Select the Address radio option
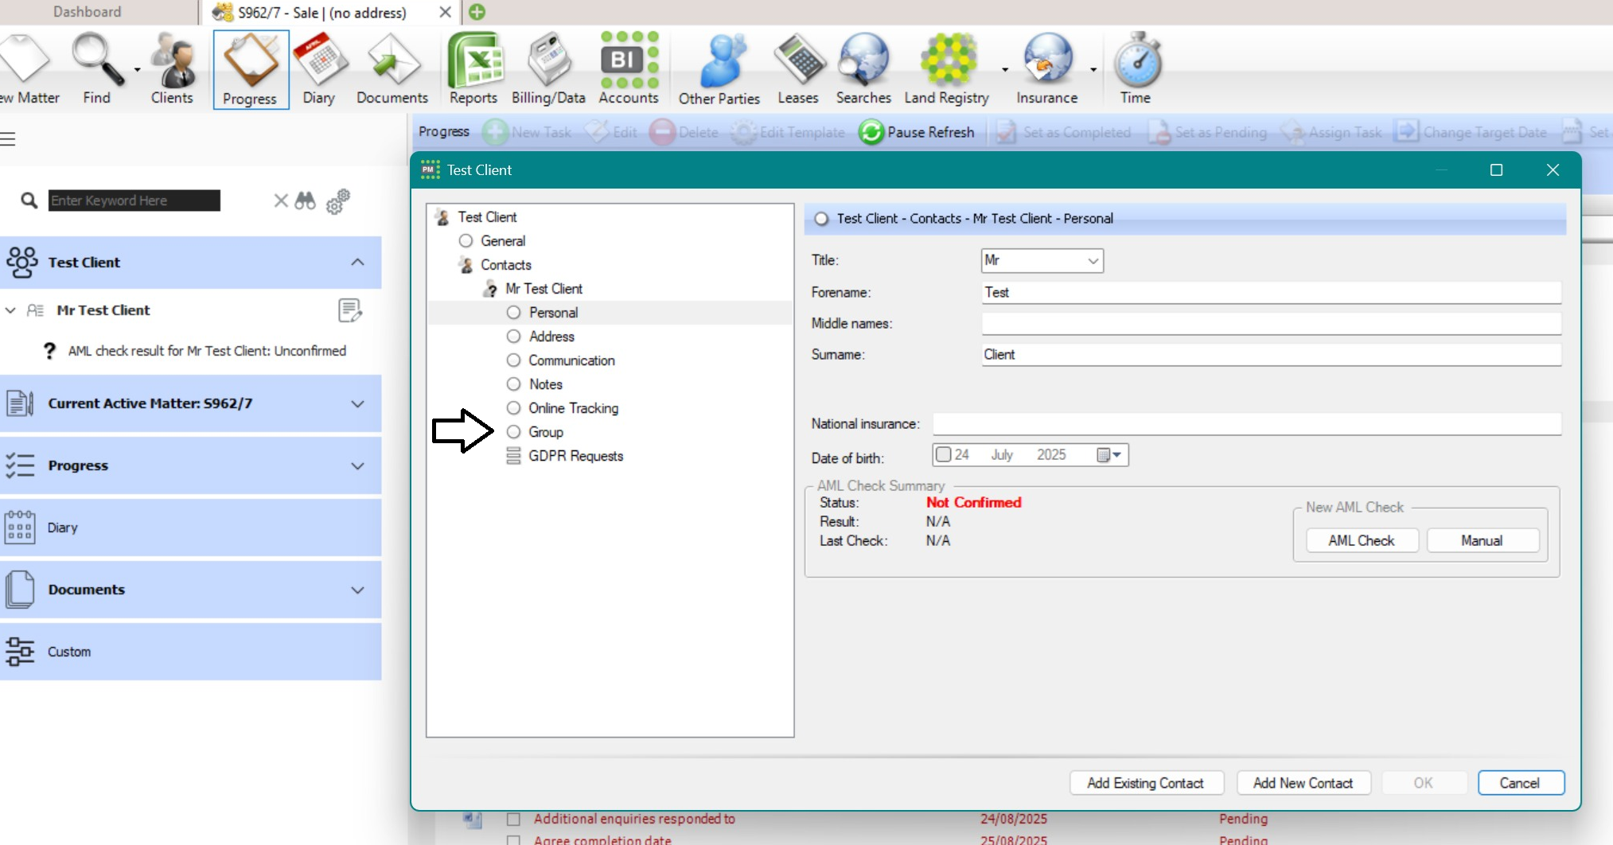 click(514, 337)
